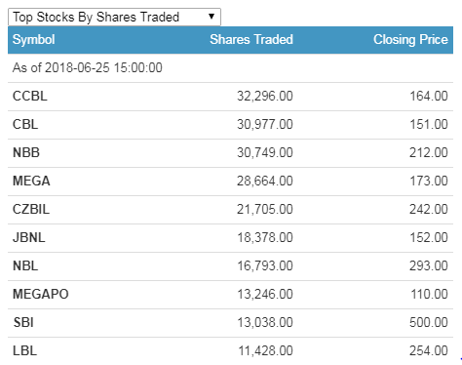Viewport: 462px width, 365px height.
Task: Click the 32,296.00 shares traded value
Action: coord(265,96)
